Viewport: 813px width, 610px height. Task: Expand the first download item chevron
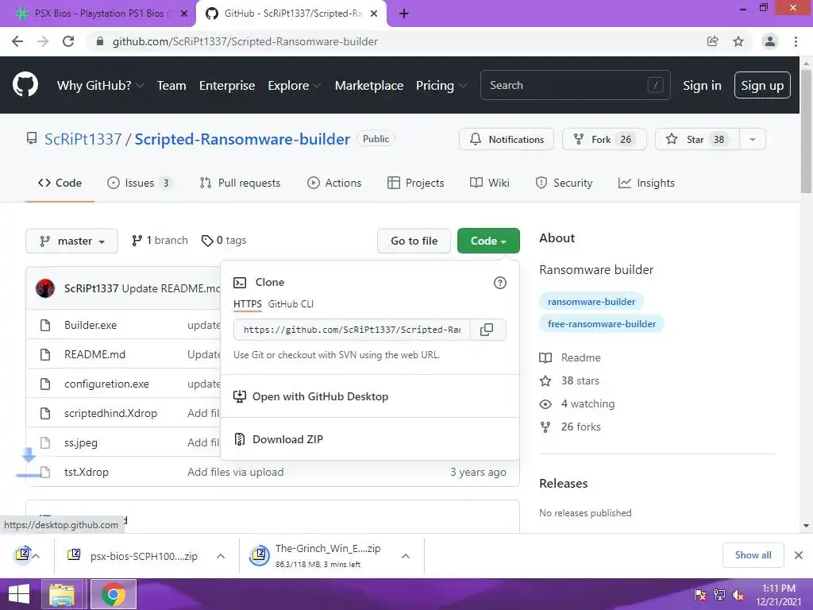[37, 556]
